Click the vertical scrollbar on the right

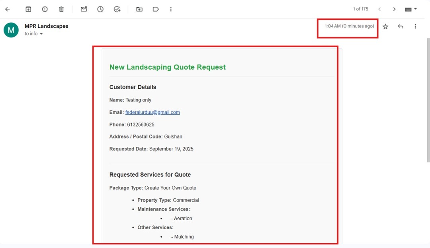428,100
